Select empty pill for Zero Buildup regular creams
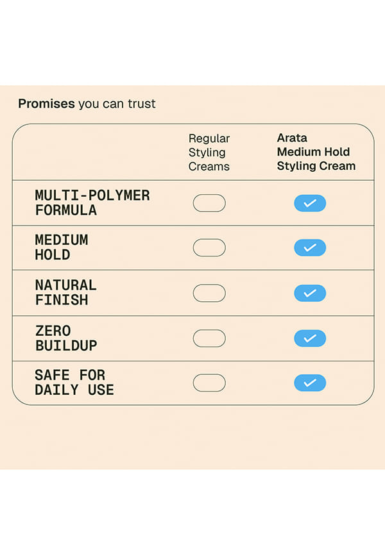Screen dimensions: 385x555 209,338
